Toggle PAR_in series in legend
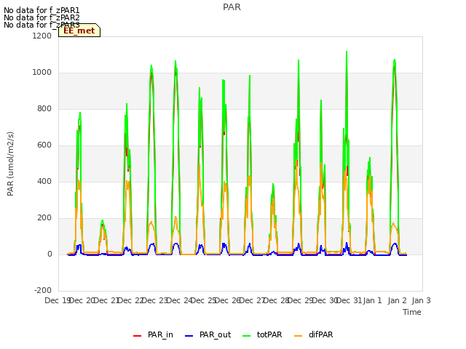Viewport: 466px width, 349px height. click(x=153, y=334)
